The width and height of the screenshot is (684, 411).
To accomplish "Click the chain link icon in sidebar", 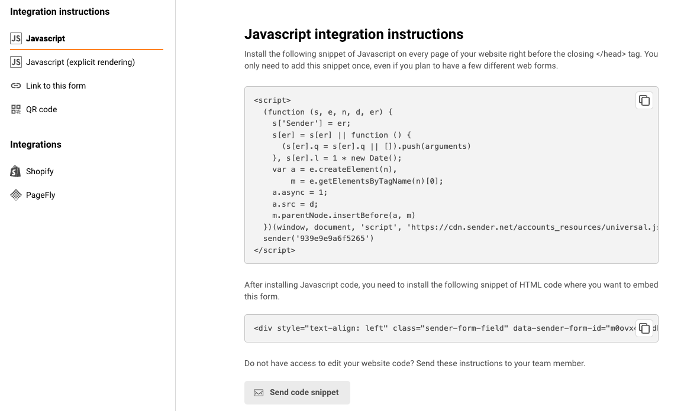I will [x=16, y=86].
